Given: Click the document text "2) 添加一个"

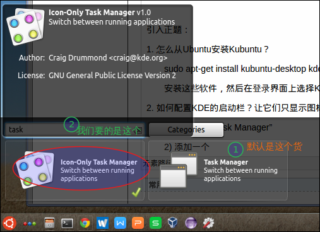Looking at the screenshot, I should coord(187,147).
